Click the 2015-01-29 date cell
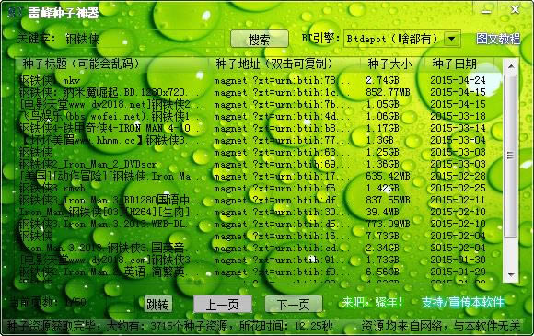 tap(458, 272)
